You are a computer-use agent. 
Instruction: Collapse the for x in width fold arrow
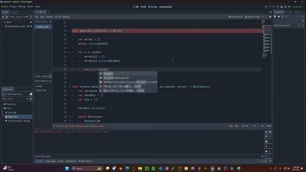pos(70,52)
